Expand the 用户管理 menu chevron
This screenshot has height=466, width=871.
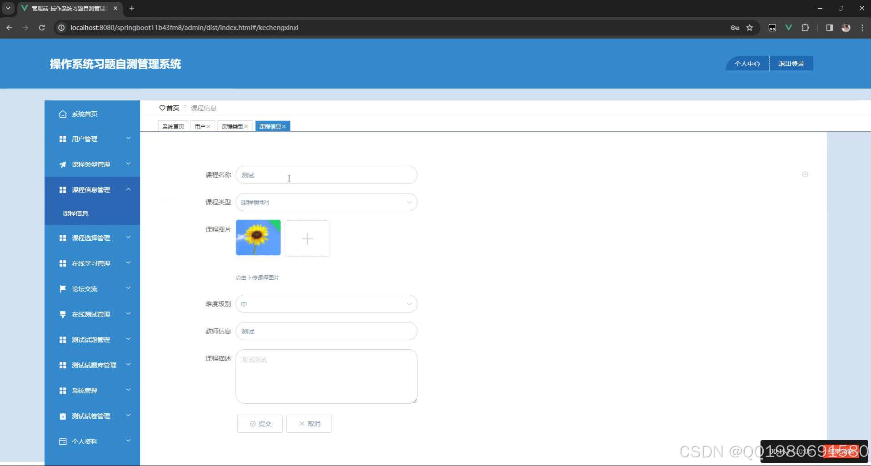(128, 138)
